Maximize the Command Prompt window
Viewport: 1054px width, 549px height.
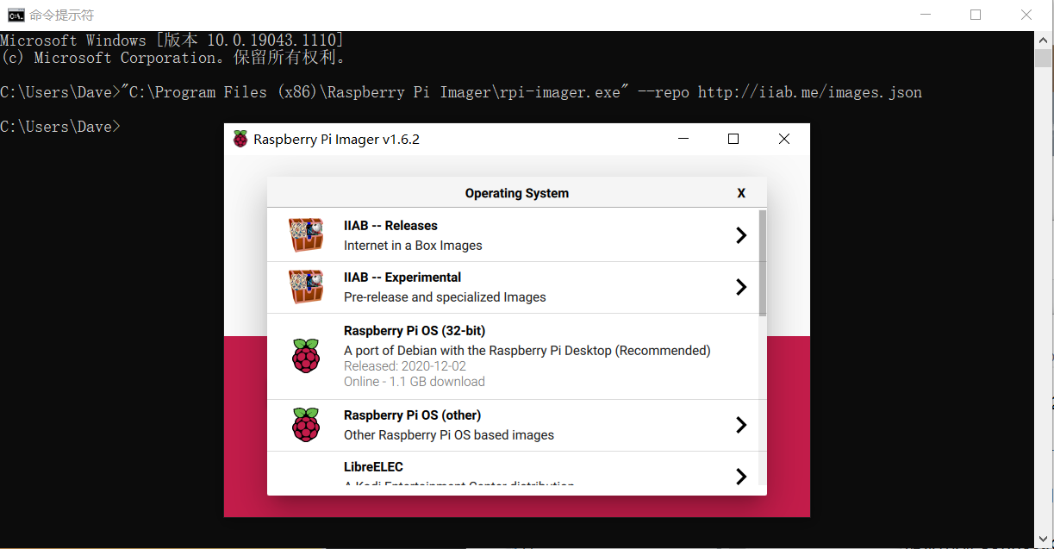[x=976, y=15]
